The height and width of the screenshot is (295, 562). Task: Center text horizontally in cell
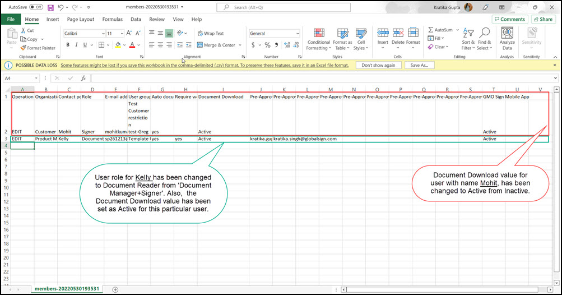160,45
